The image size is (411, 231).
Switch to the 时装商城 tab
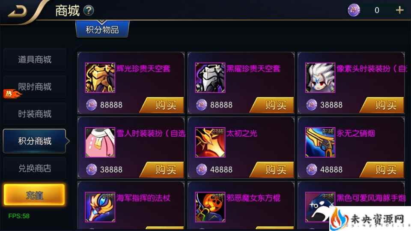pyautogui.click(x=35, y=114)
